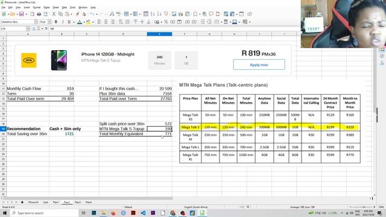
Task: Click the Open file folder icon
Action: pos(13,14)
